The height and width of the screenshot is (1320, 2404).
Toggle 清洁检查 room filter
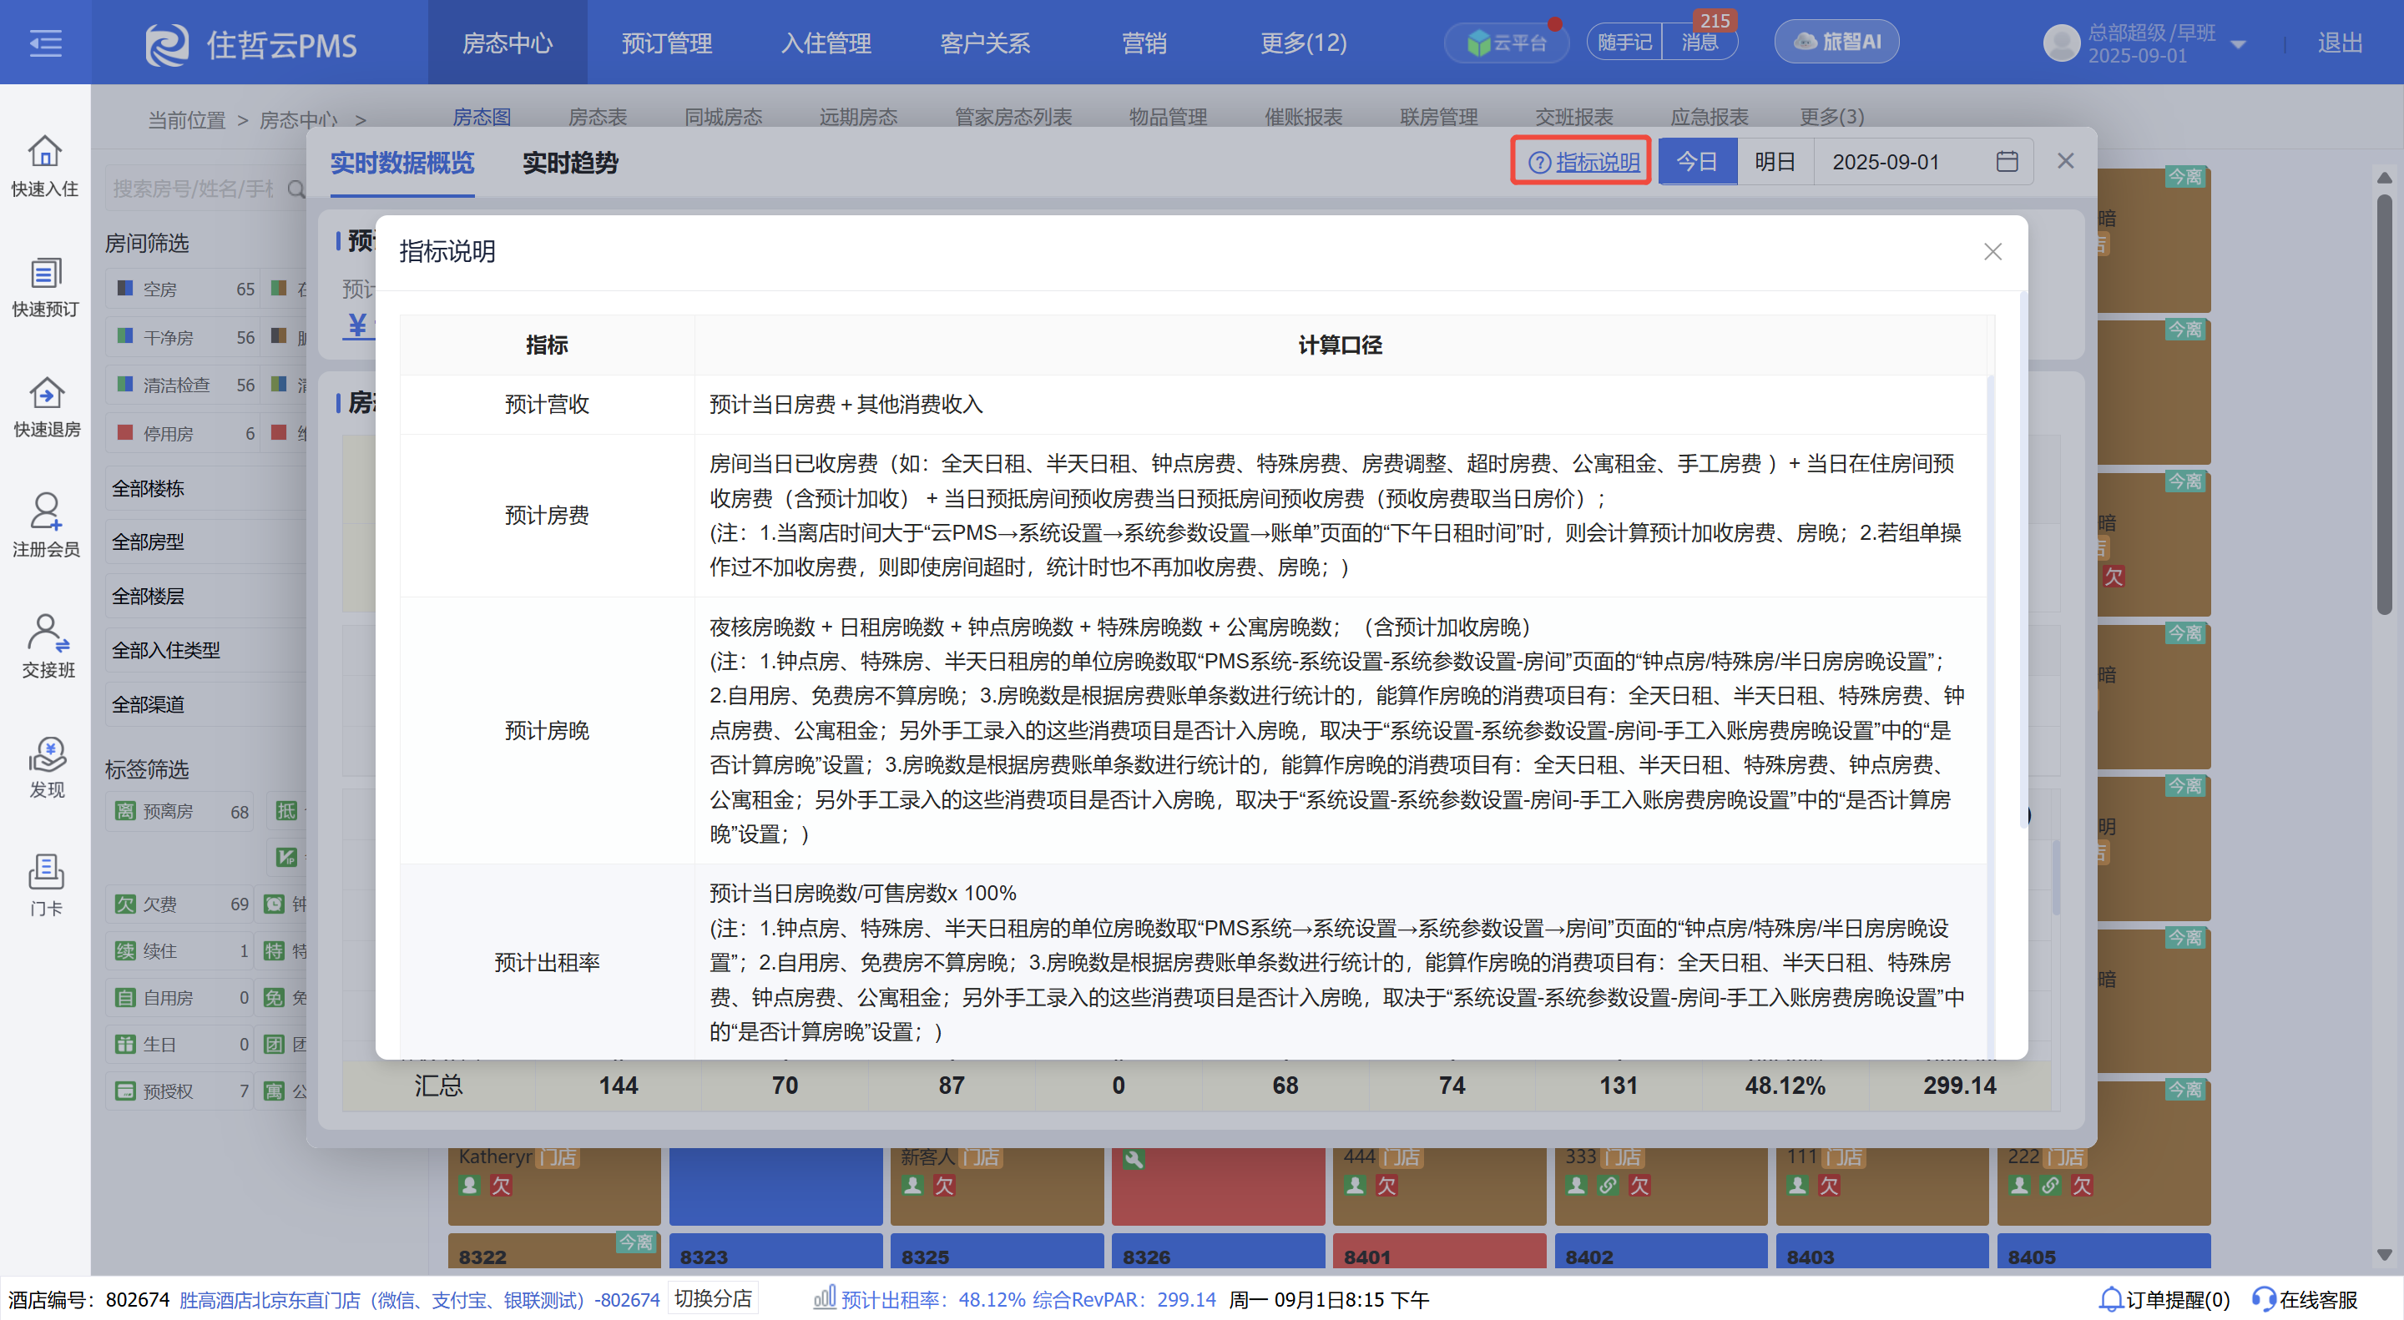tap(183, 385)
